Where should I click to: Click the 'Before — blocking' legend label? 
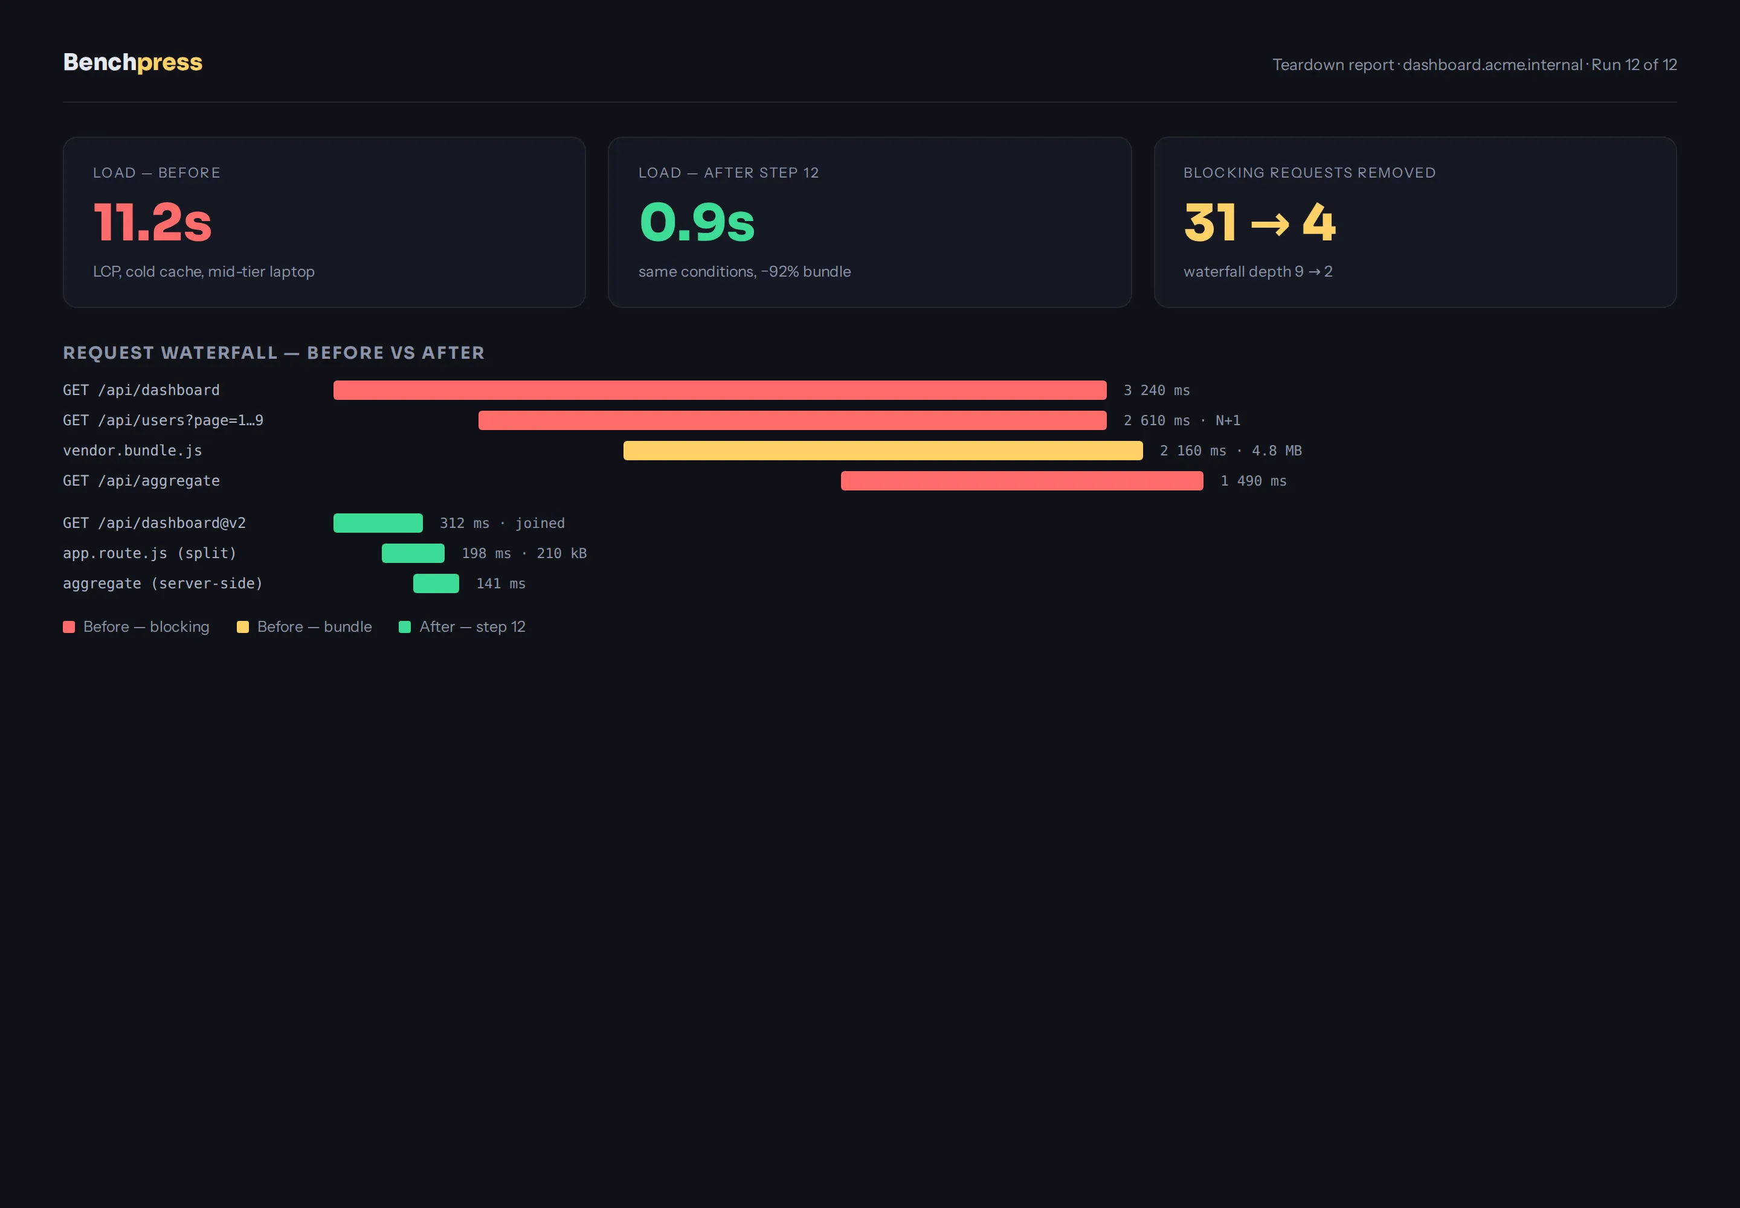pyautogui.click(x=146, y=627)
